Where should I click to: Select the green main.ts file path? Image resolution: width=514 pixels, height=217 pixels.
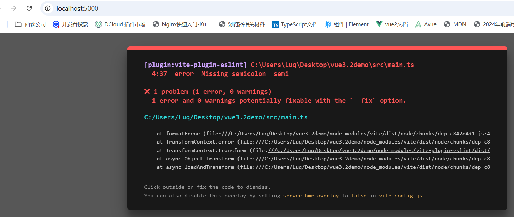225,117
